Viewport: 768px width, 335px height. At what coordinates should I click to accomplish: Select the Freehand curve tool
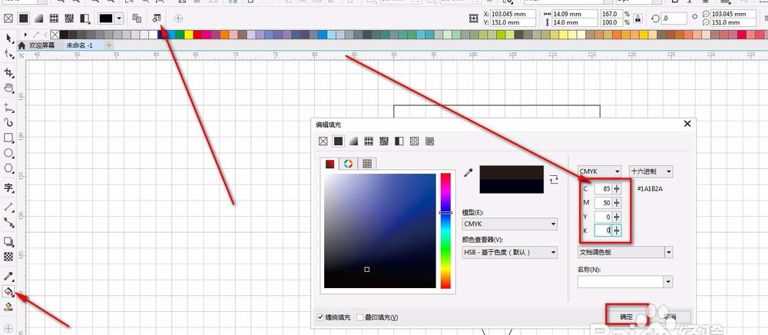[8, 108]
